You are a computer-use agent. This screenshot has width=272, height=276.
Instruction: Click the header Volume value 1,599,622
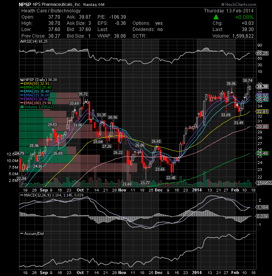pyautogui.click(x=243, y=36)
